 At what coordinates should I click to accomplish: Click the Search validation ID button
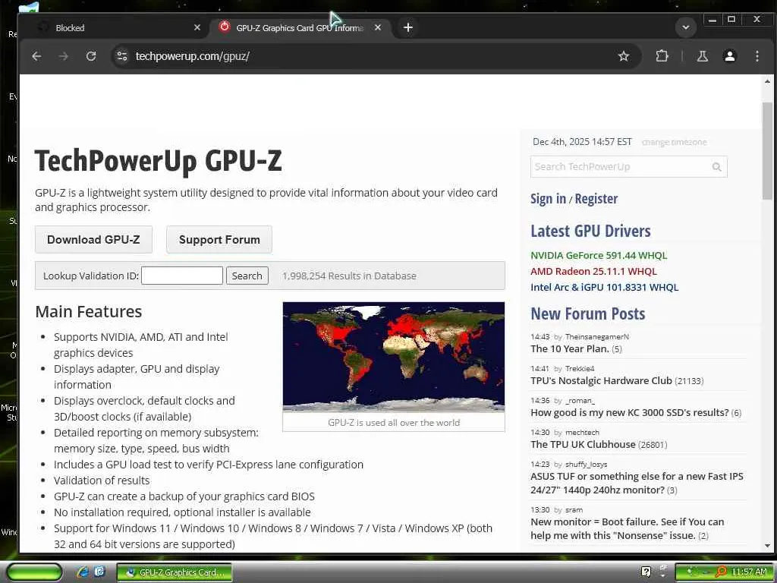[x=247, y=276]
